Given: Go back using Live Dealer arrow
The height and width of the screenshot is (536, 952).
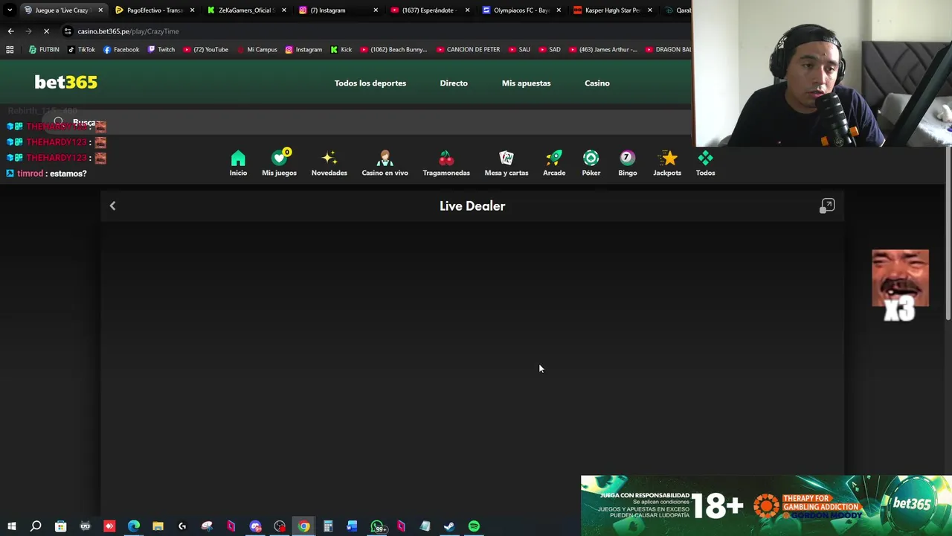Looking at the screenshot, I should [112, 206].
